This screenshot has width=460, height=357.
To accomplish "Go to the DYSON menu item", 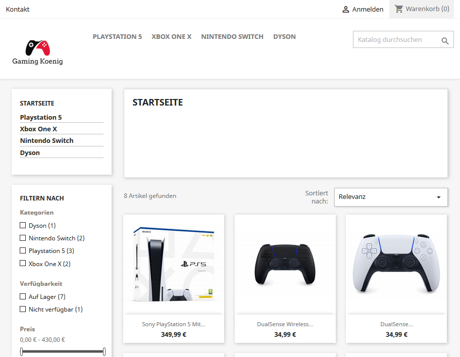I will (285, 37).
